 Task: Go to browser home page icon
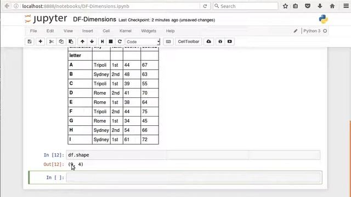point(332,6)
